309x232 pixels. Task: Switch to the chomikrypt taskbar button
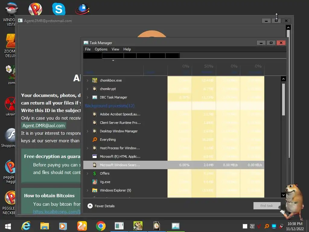tap(157, 226)
